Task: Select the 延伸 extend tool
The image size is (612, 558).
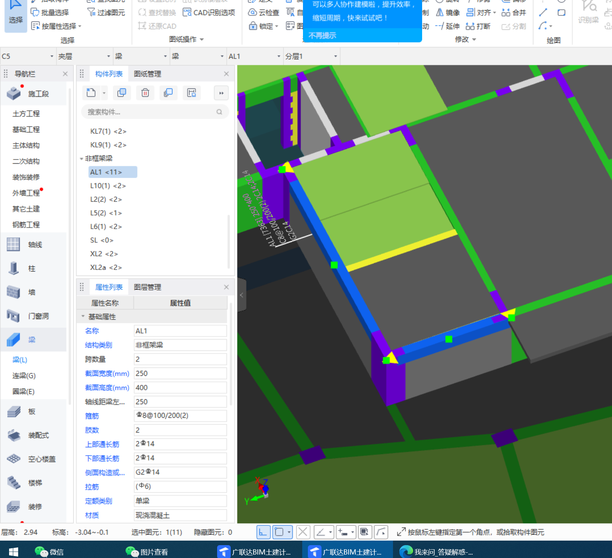Action: pos(447,26)
